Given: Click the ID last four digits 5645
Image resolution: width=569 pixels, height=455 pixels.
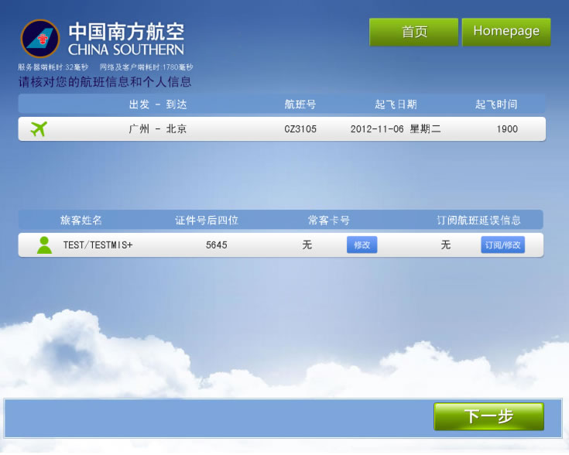Looking at the screenshot, I should click(217, 245).
